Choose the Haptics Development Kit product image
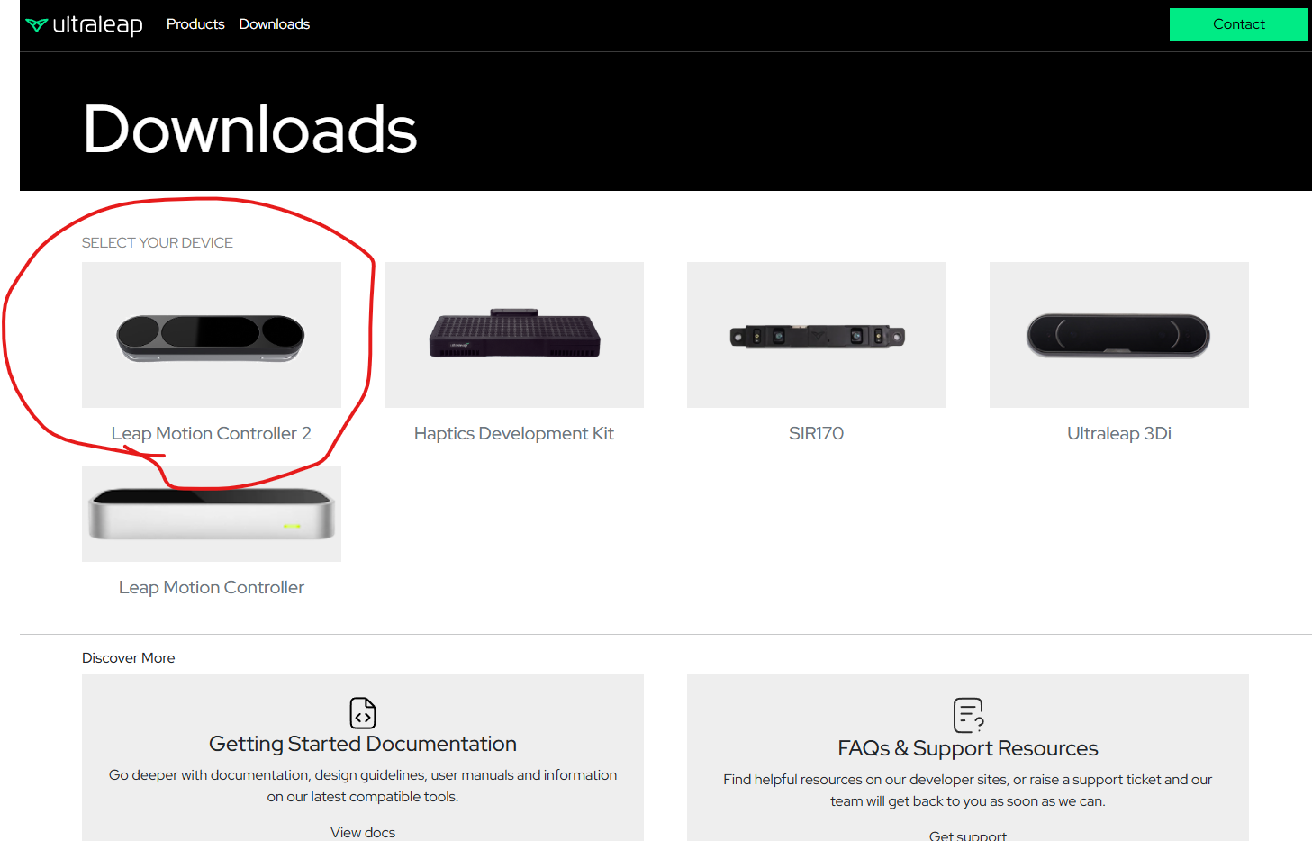 [514, 335]
